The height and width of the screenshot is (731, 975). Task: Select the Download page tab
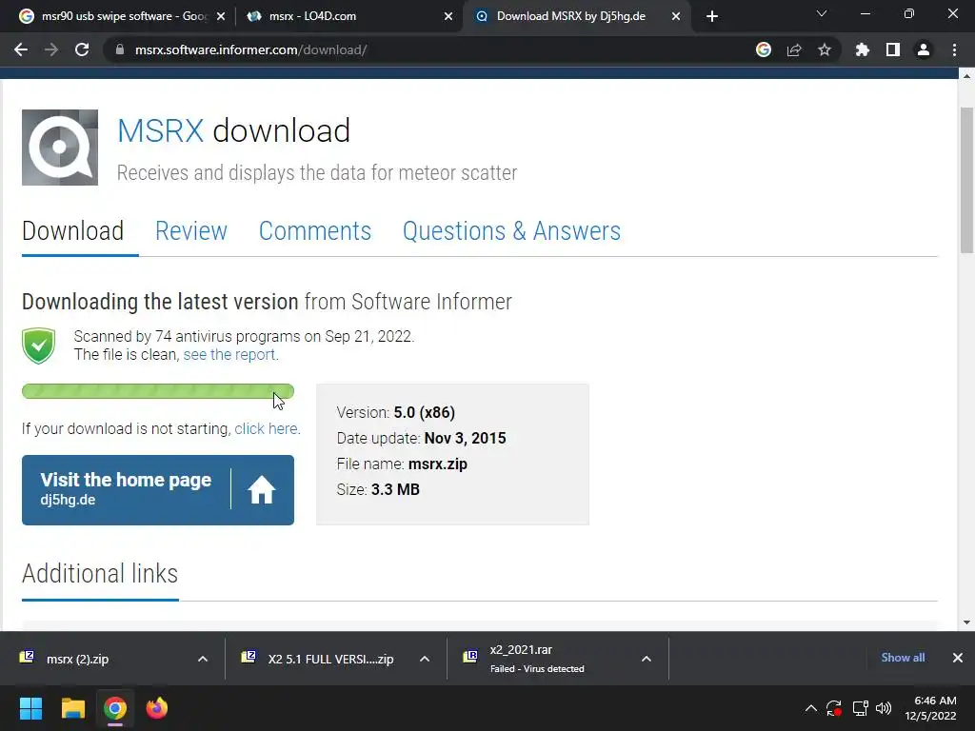[x=72, y=231]
